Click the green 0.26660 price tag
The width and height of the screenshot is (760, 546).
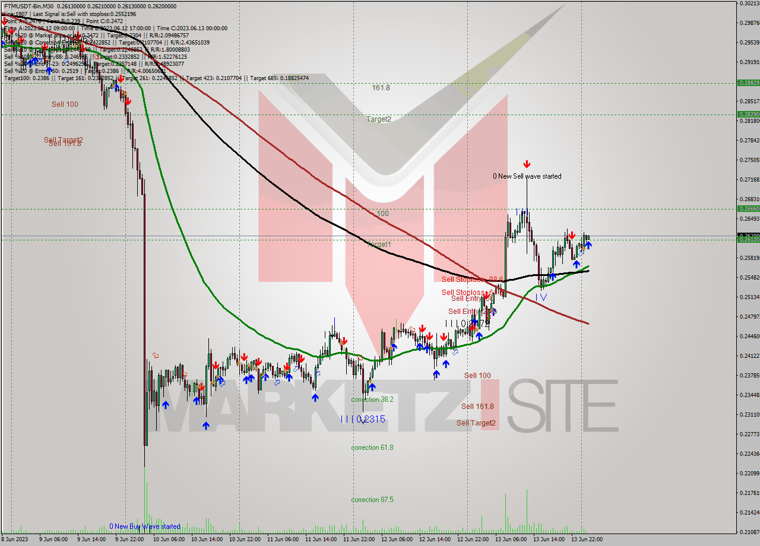click(x=748, y=209)
